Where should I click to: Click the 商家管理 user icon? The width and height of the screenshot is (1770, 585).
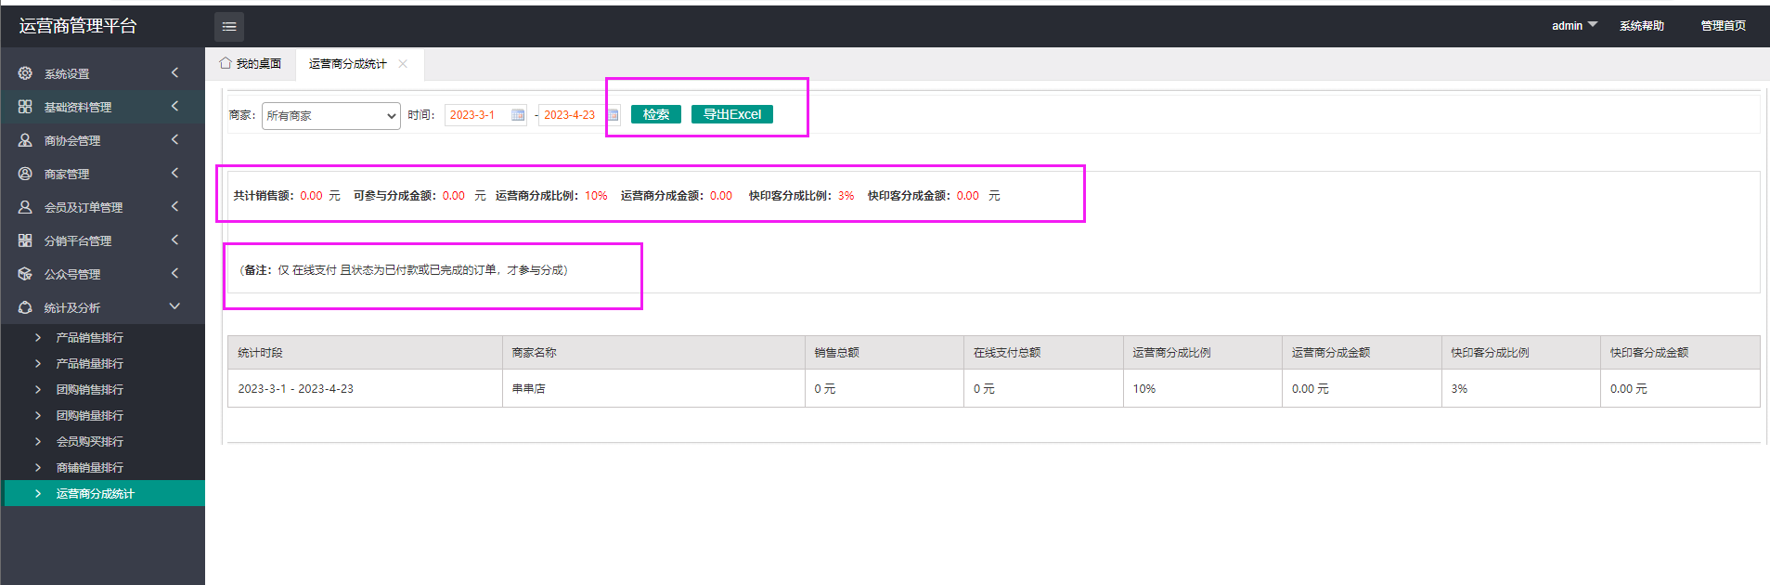25,174
